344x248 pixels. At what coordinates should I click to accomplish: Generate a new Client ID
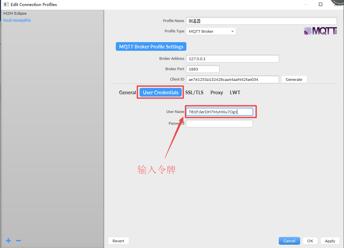[294, 79]
